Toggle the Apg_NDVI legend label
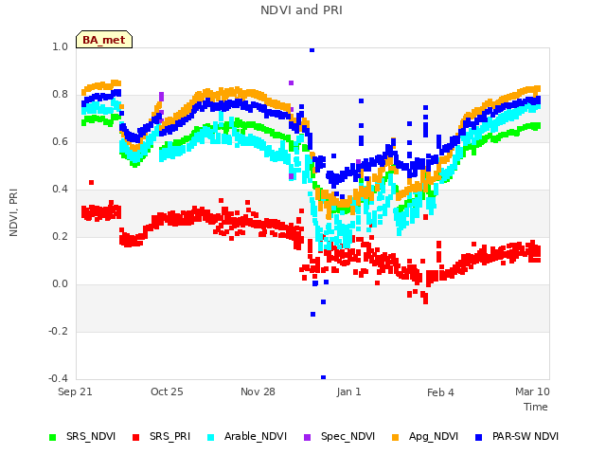Viewport: 606px width, 455px height. pos(434,436)
